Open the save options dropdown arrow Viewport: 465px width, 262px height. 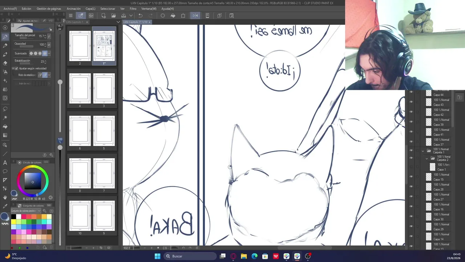(x=131, y=16)
